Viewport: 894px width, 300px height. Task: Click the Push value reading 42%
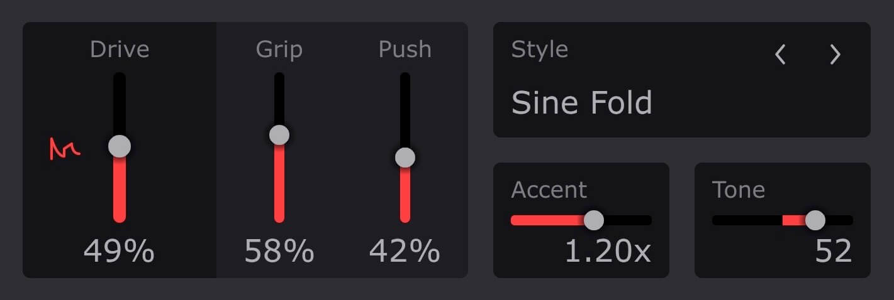click(405, 252)
